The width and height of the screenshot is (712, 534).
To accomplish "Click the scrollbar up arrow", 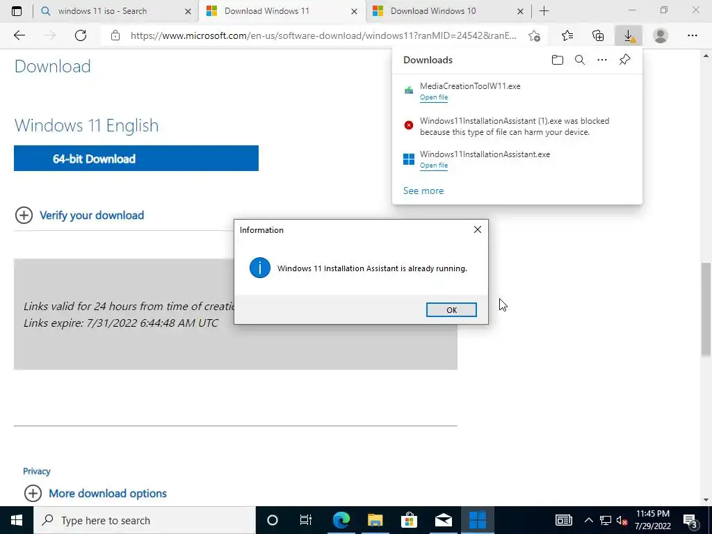I will click(706, 56).
